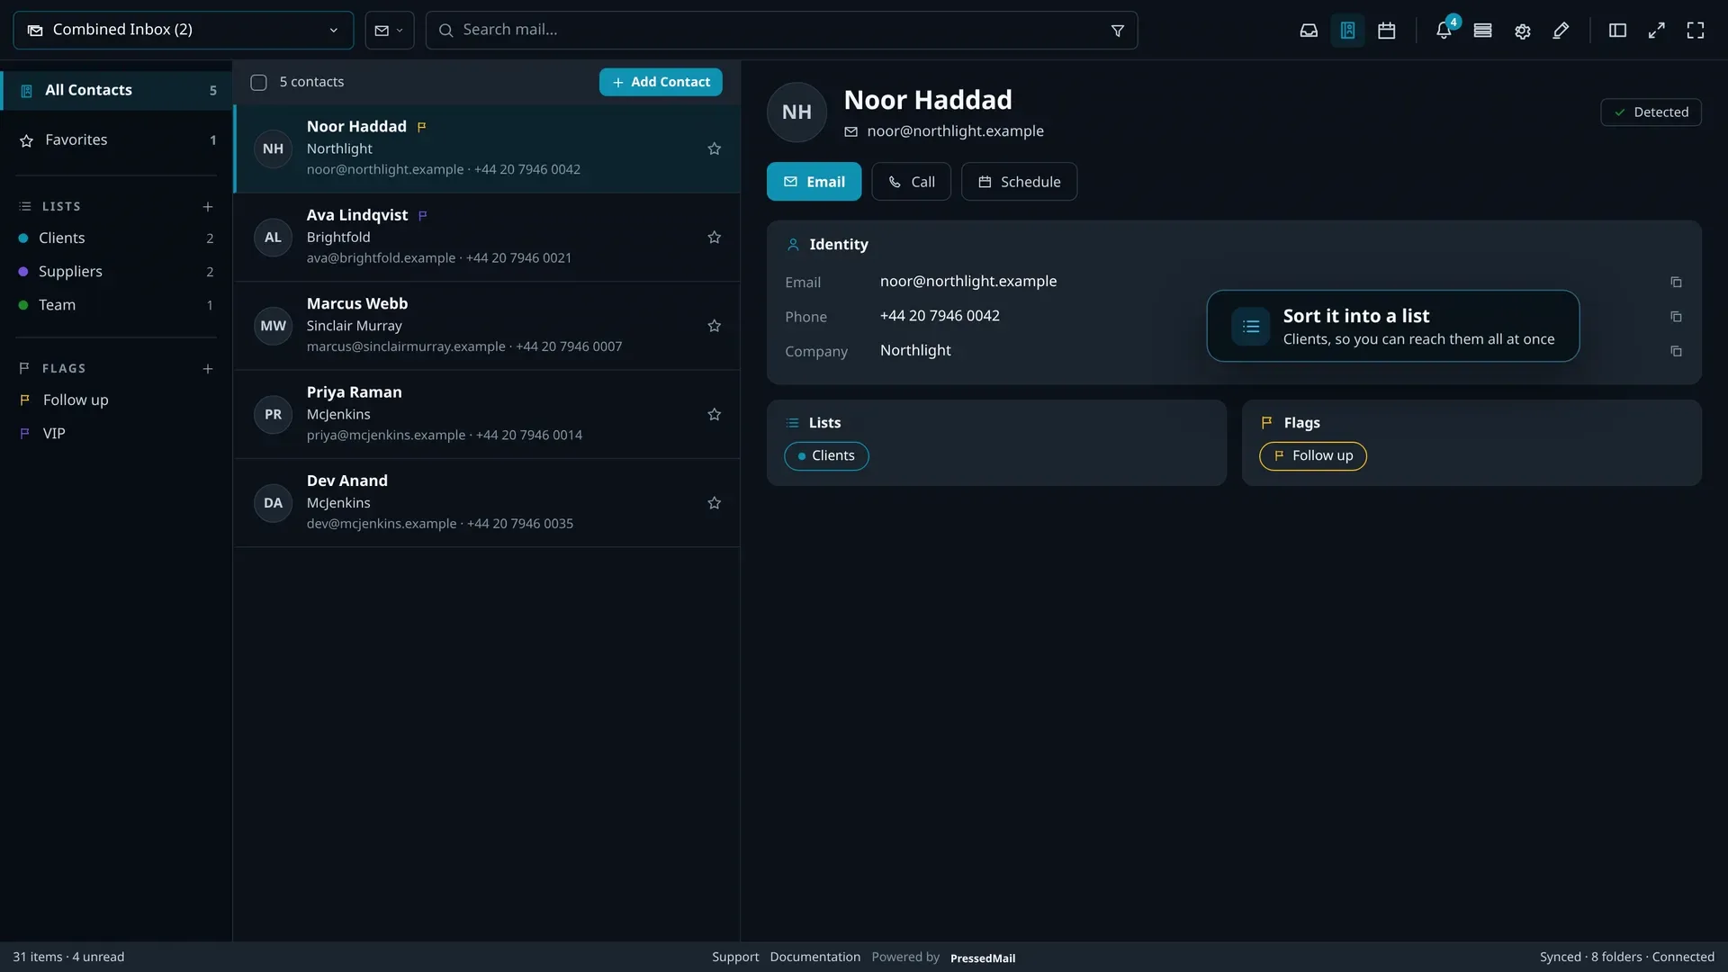Click the Follow up chip in Flags
The height and width of the screenshot is (972, 1728).
pos(1312,456)
